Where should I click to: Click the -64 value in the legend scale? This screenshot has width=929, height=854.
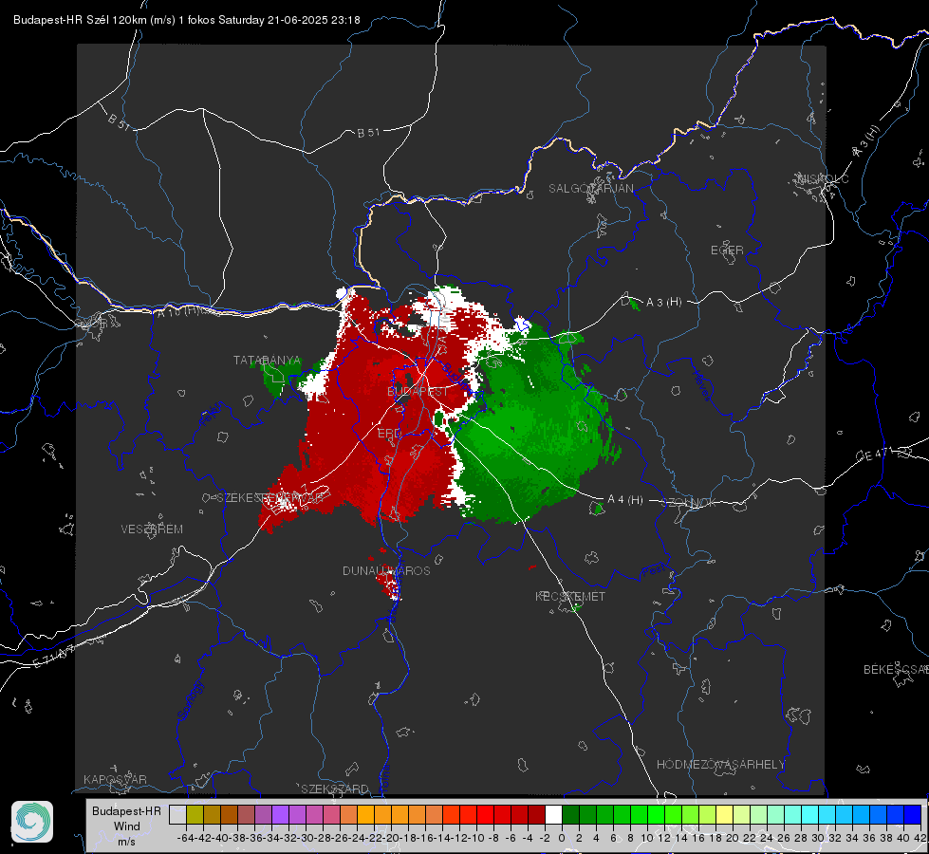185,838
